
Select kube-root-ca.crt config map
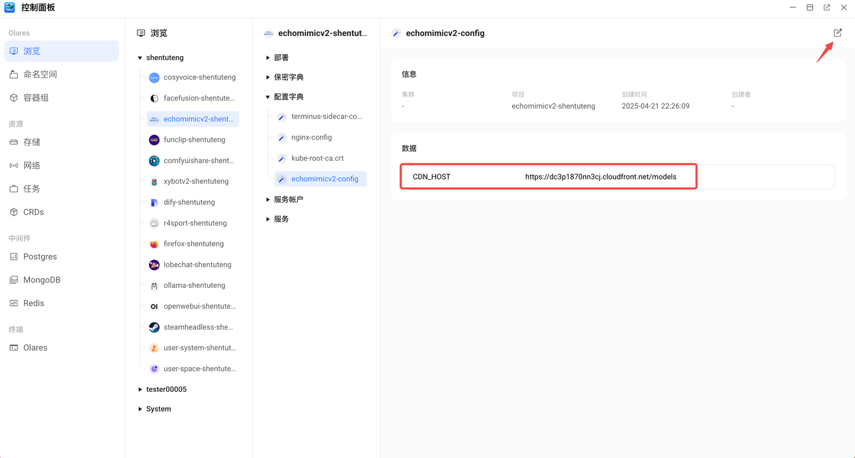317,158
